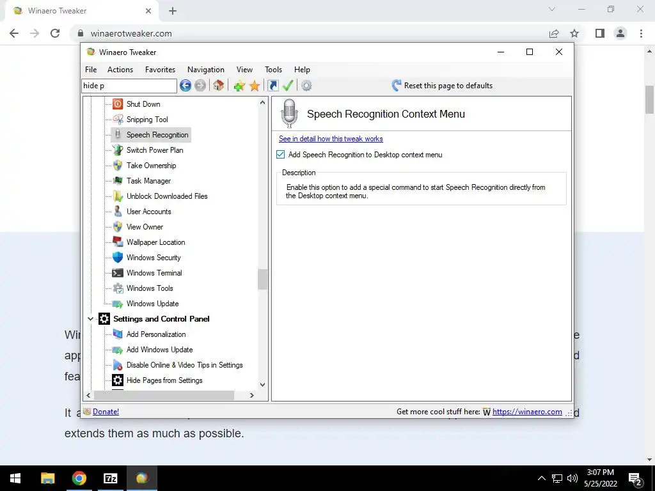655x491 pixels.
Task: Click the Wallpaper Location icon
Action: tap(118, 242)
